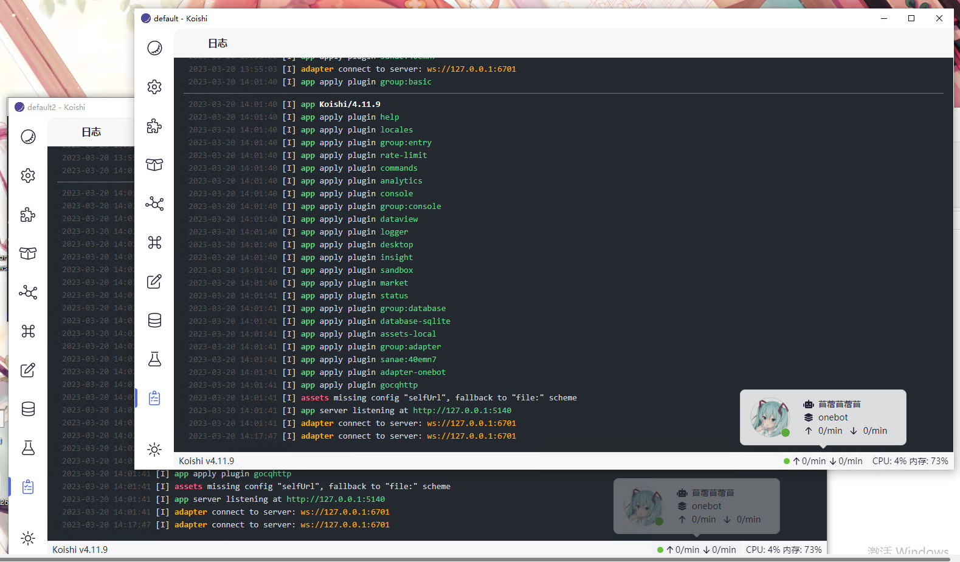Select logs clipboard icon in default2 window
The width and height of the screenshot is (960, 562).
point(28,487)
